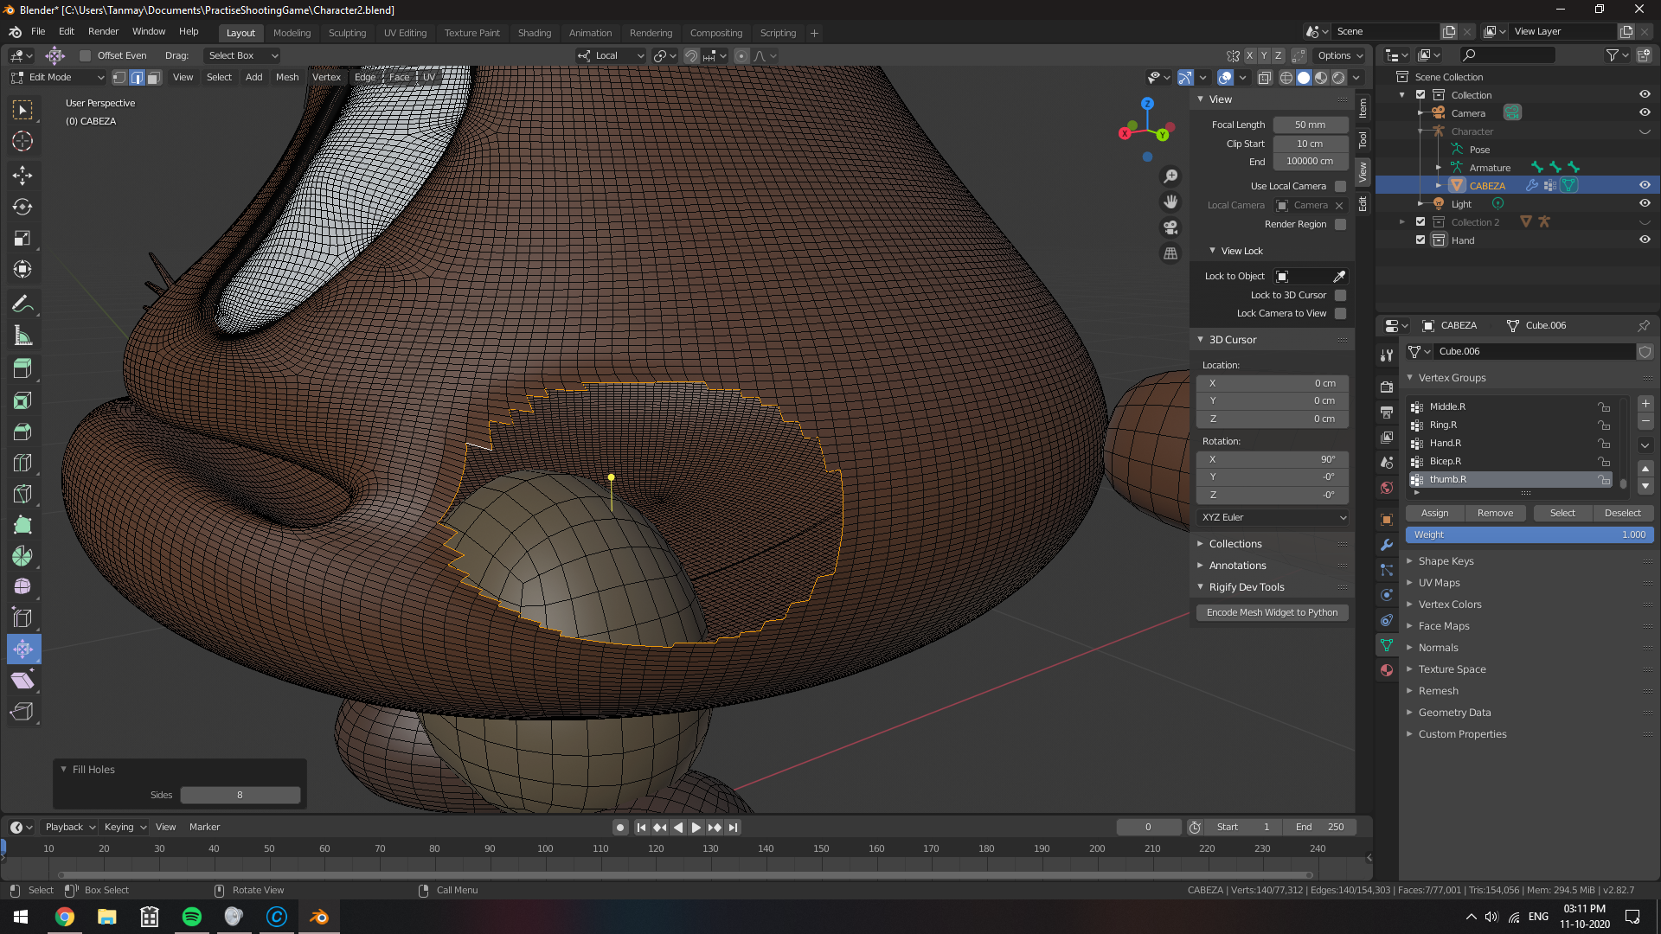This screenshot has width=1661, height=934.
Task: Select the Measure tool
Action: (x=22, y=336)
